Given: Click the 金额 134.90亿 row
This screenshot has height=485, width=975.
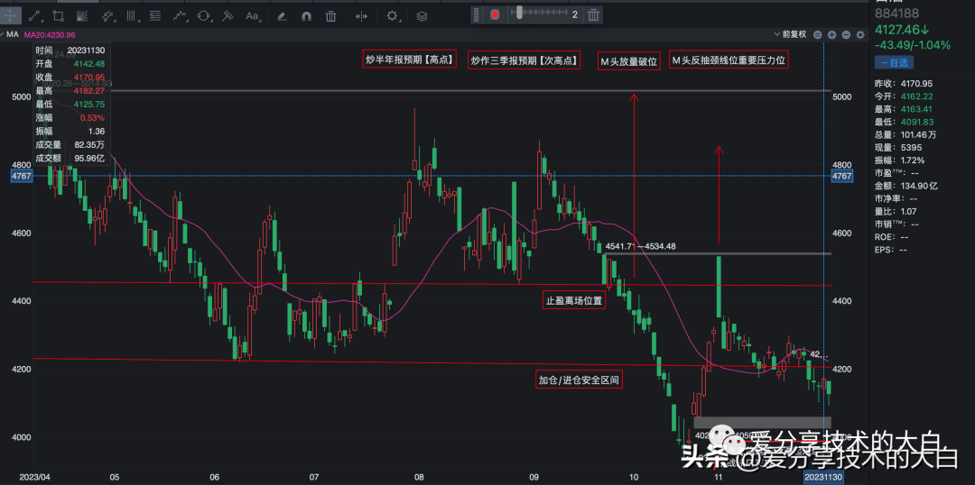Looking at the screenshot, I should coord(906,185).
